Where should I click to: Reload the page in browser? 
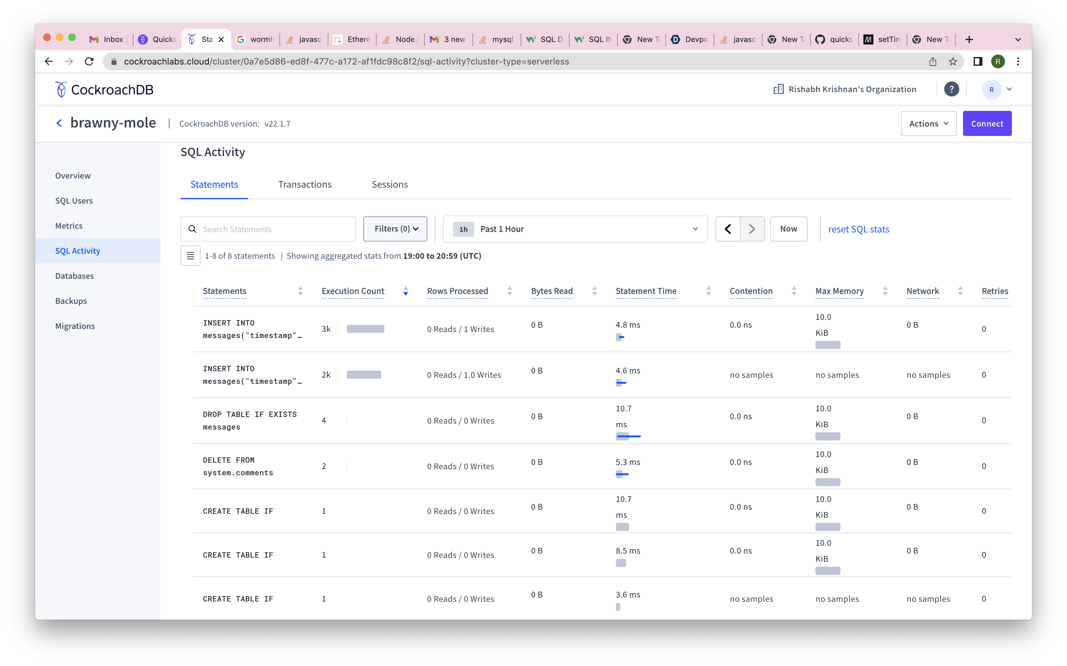(x=89, y=62)
